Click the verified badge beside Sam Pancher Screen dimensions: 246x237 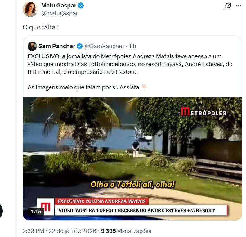[80, 46]
